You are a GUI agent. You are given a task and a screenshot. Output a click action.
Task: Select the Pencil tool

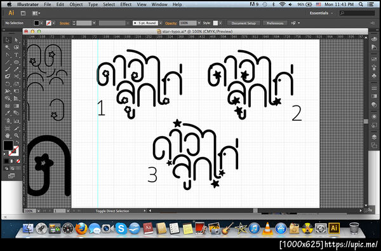[x=17, y=69]
